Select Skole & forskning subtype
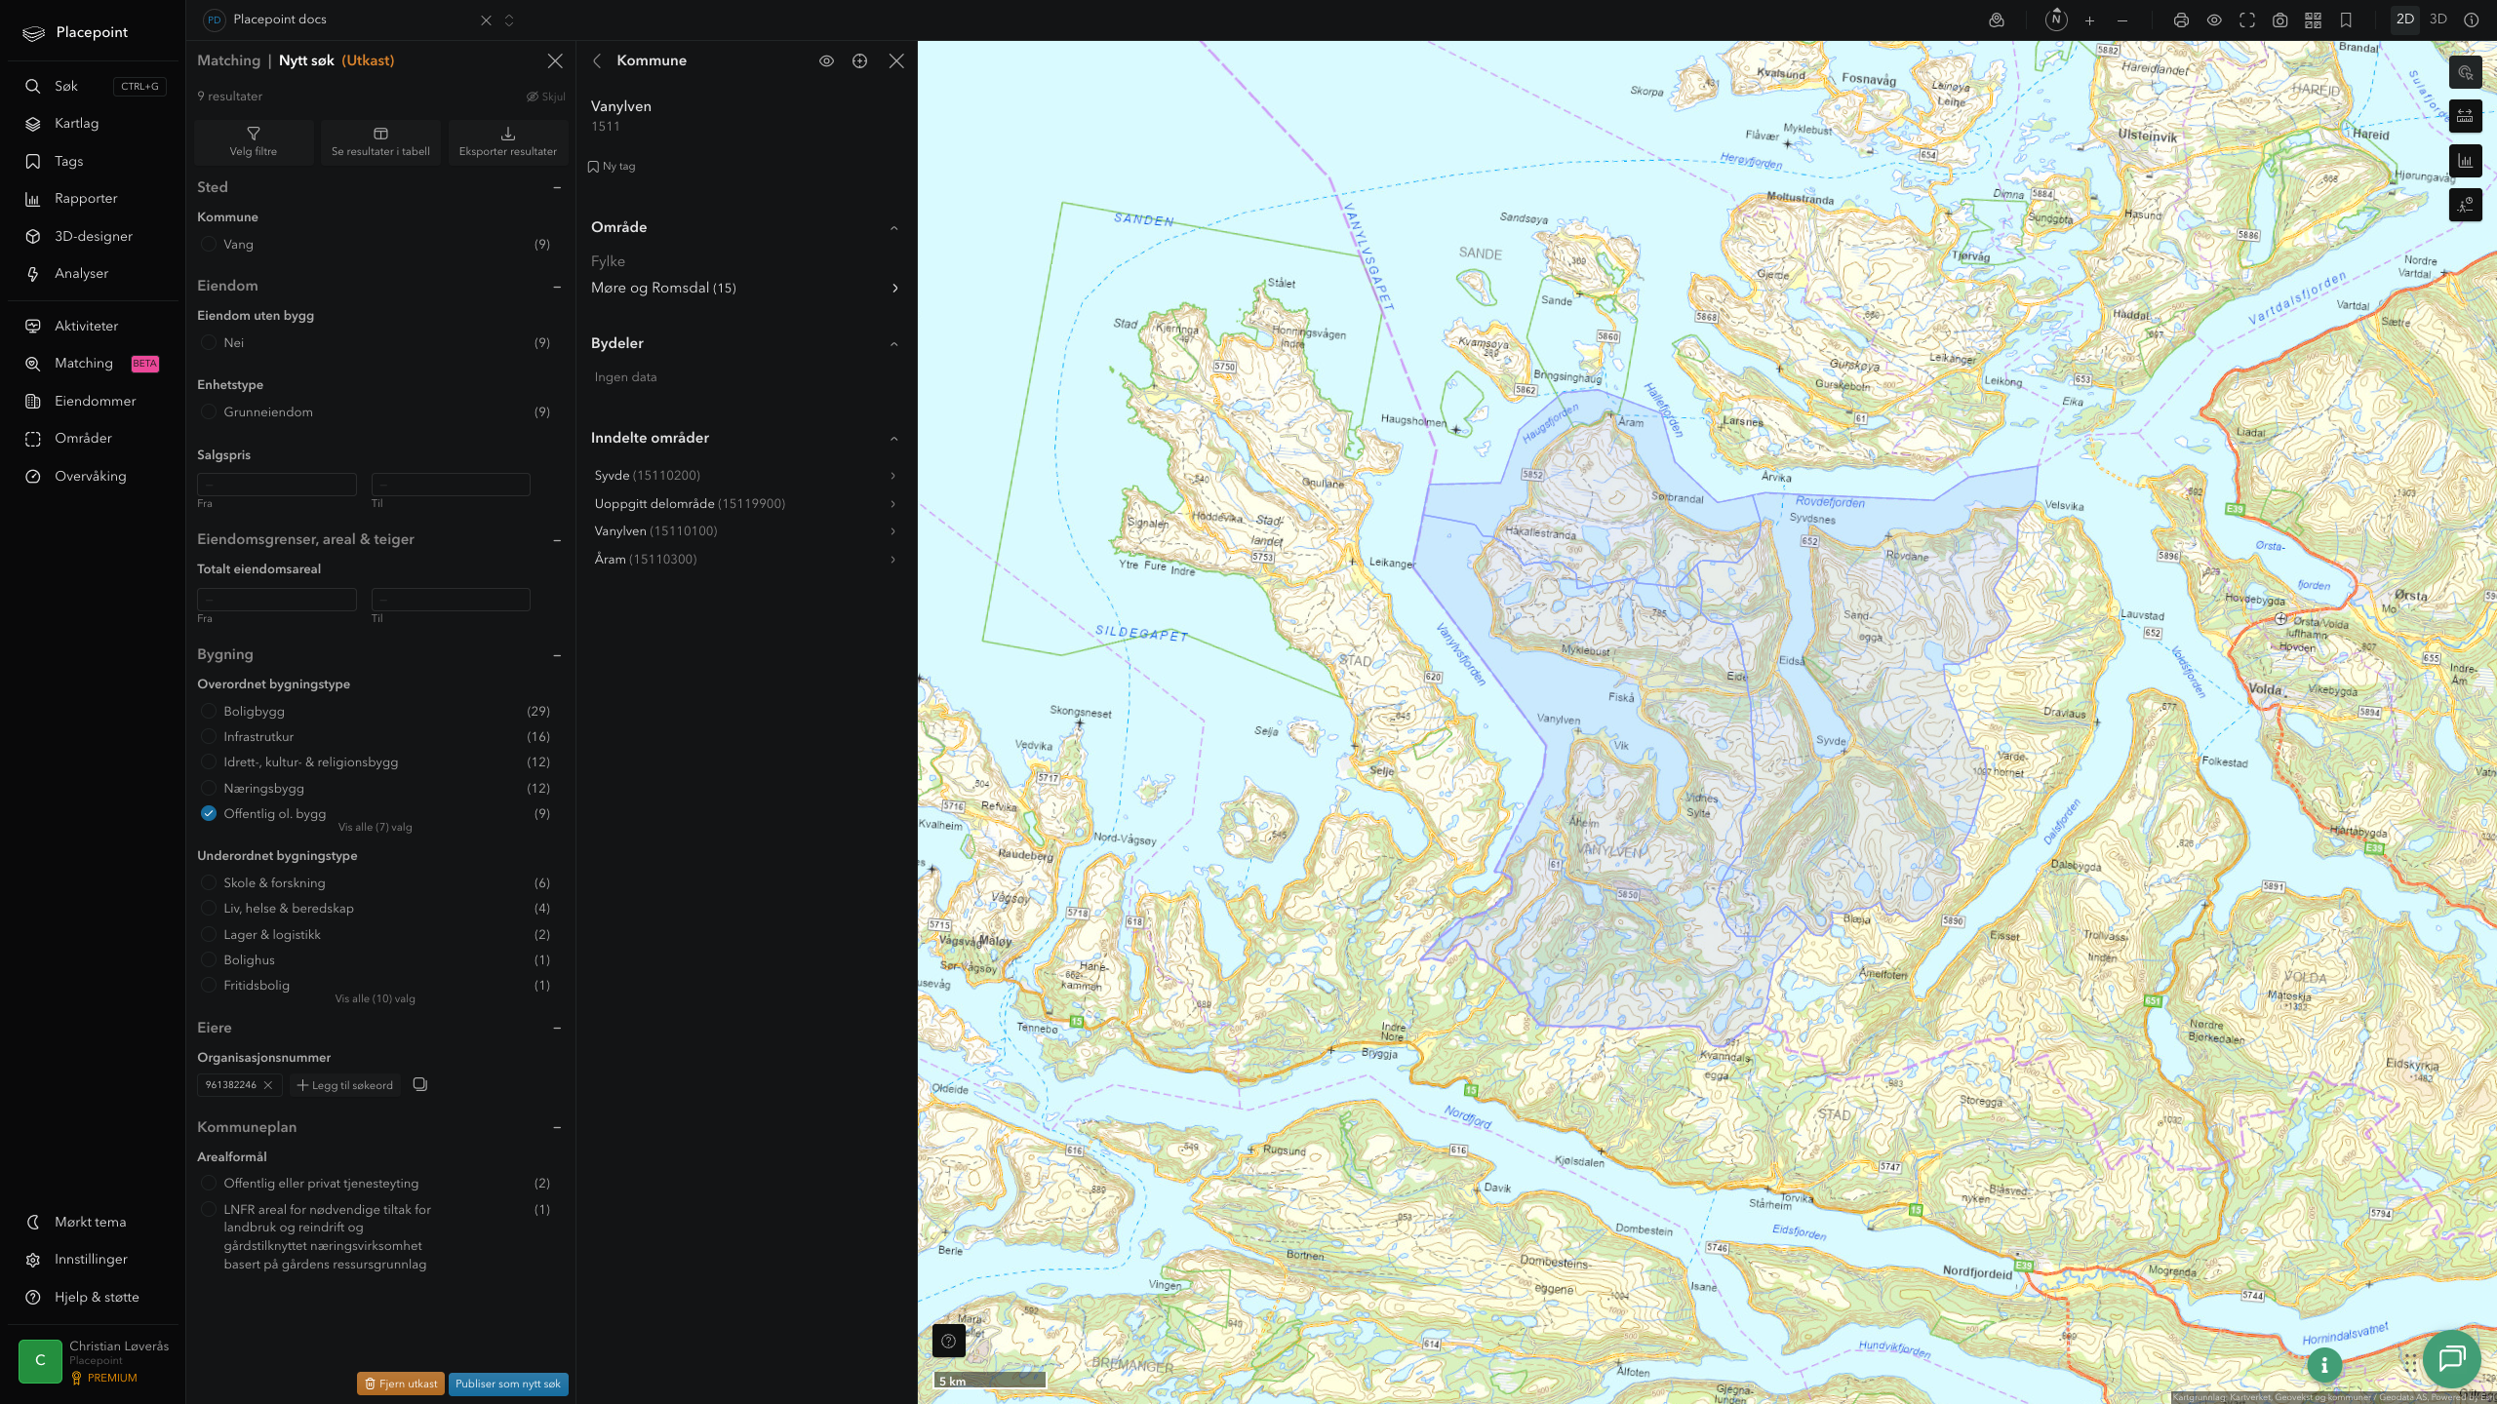 pyautogui.click(x=208, y=882)
